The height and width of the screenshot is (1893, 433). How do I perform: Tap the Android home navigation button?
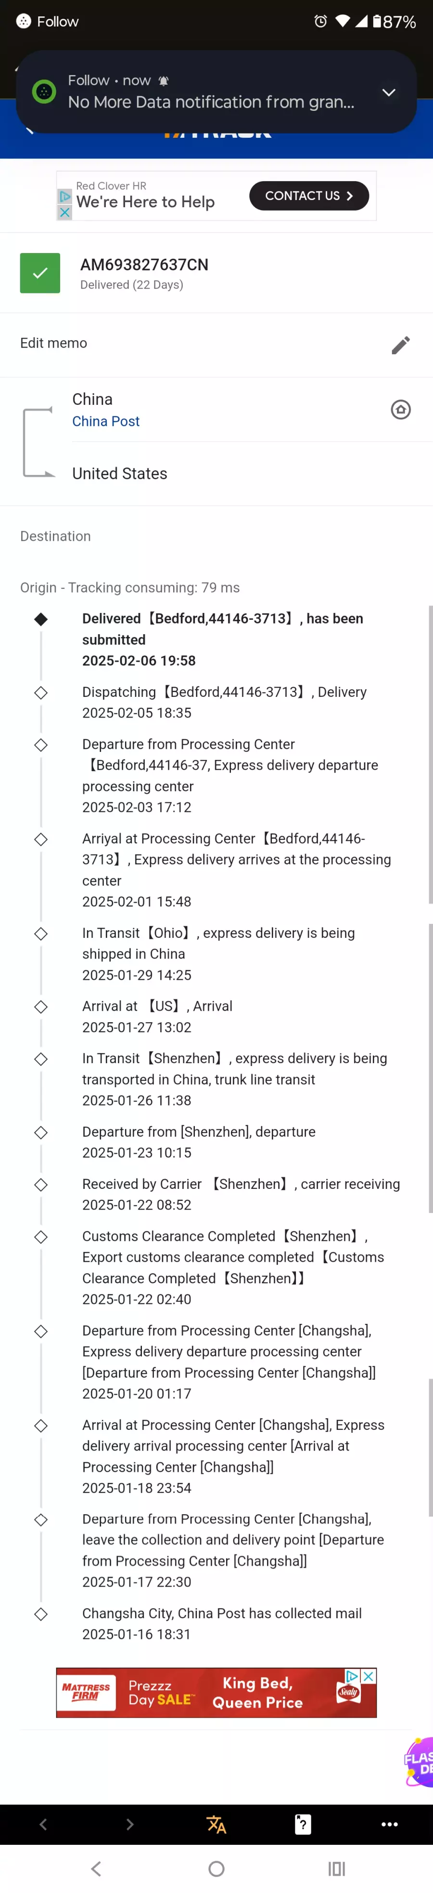216,1868
